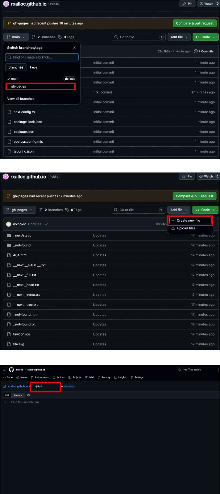Image resolution: width=220 pixels, height=494 pixels.
Task: Select the Code tab in the repo nav
Action: (x=8, y=377)
